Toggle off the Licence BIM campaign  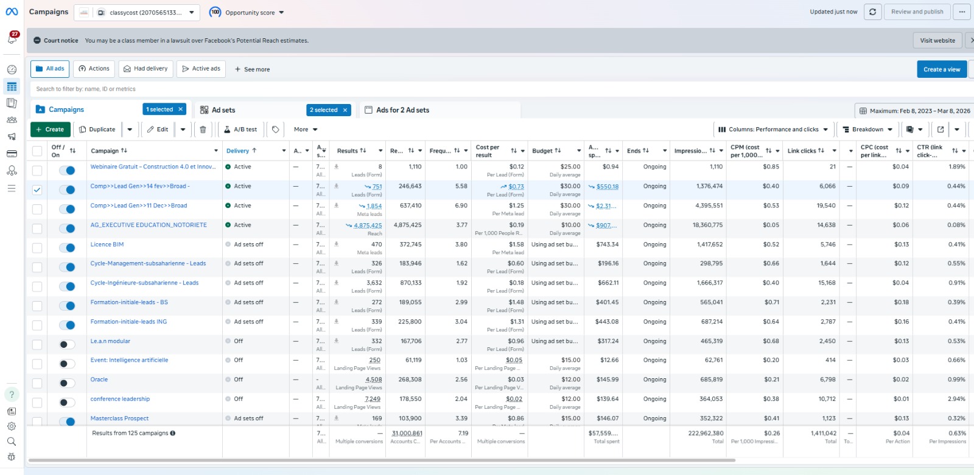pyautogui.click(x=67, y=248)
